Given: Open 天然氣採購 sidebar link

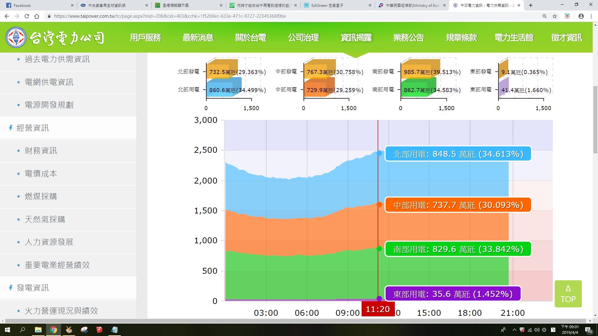Looking at the screenshot, I should click(45, 219).
